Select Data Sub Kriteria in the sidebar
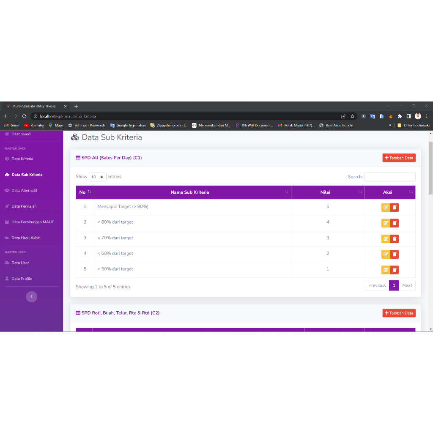 coord(24,175)
